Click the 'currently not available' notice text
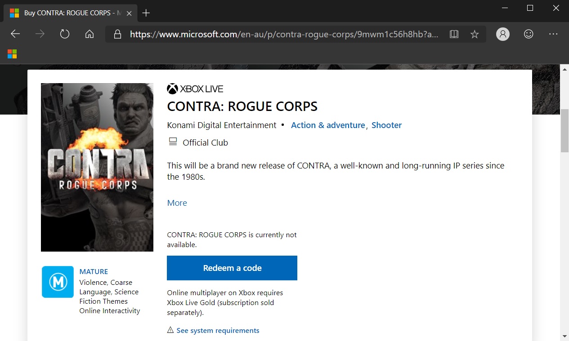Viewport: 569px width, 341px height. [232, 240]
